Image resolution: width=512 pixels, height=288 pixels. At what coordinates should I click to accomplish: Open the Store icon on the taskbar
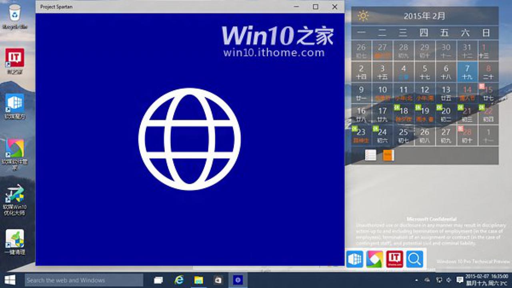point(218,280)
